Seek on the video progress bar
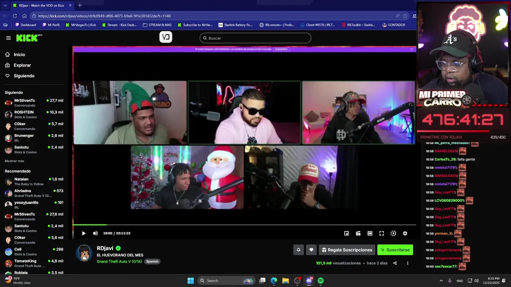Screen dimensions: 511x287 click(x=244, y=225)
